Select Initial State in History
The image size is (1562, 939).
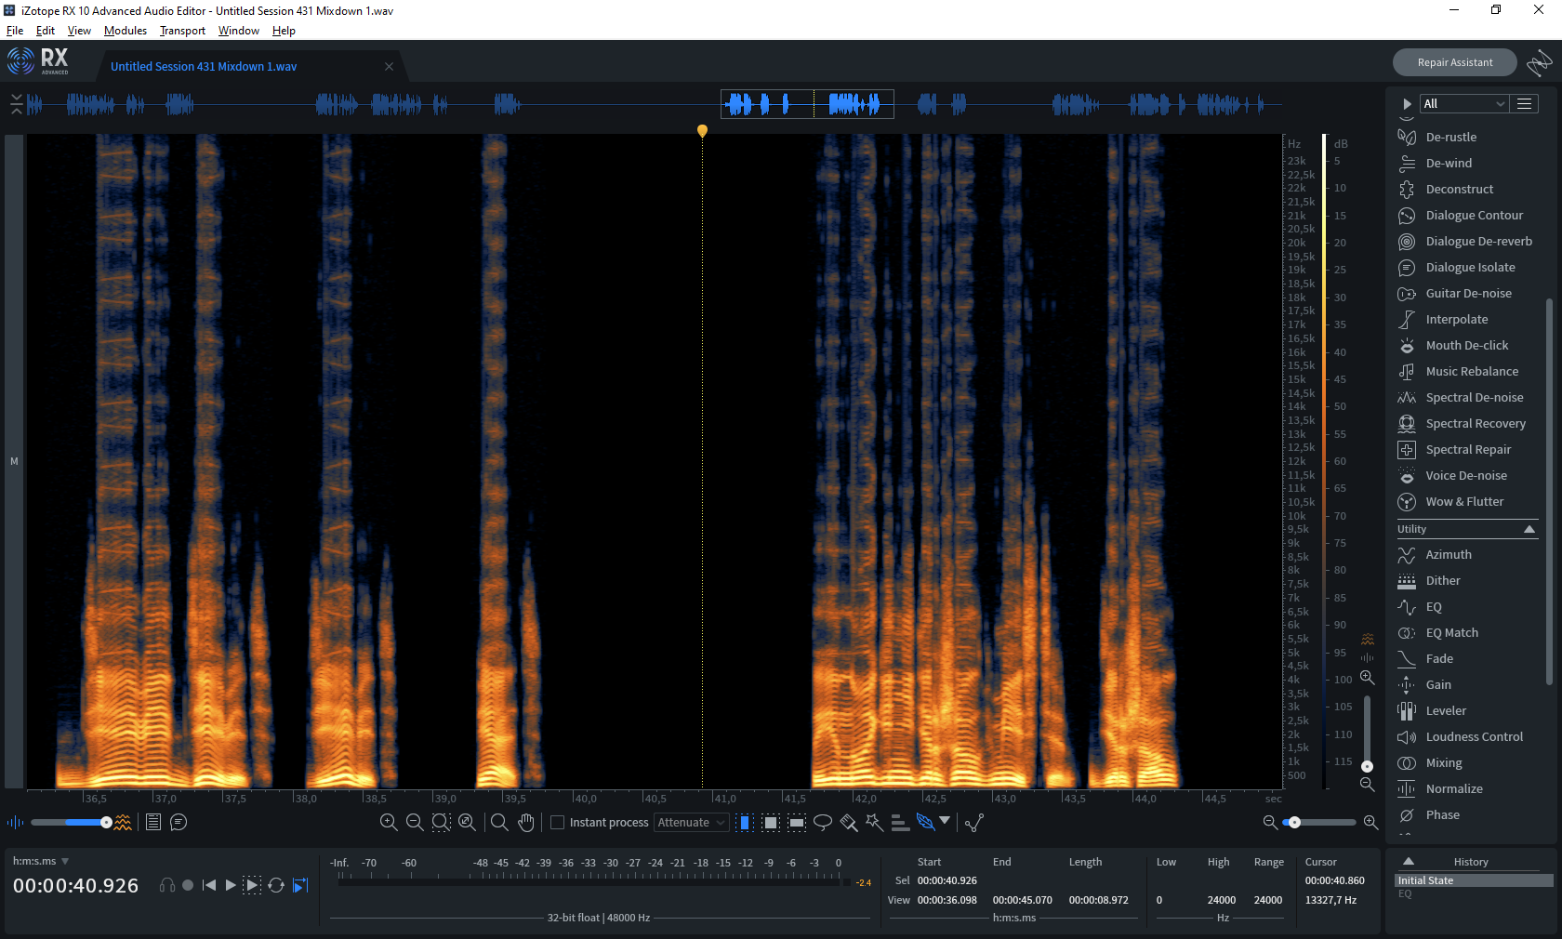[x=1474, y=880]
